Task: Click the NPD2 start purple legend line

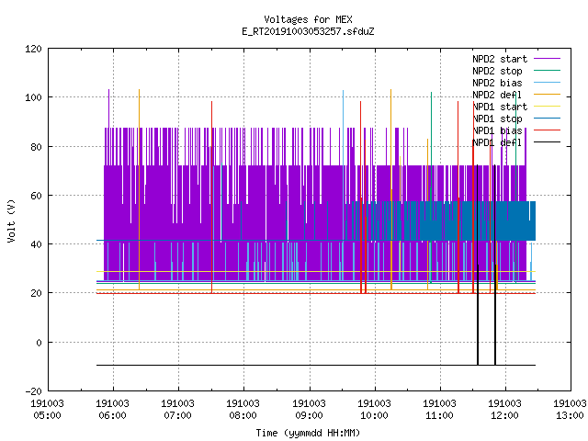Action: (547, 59)
